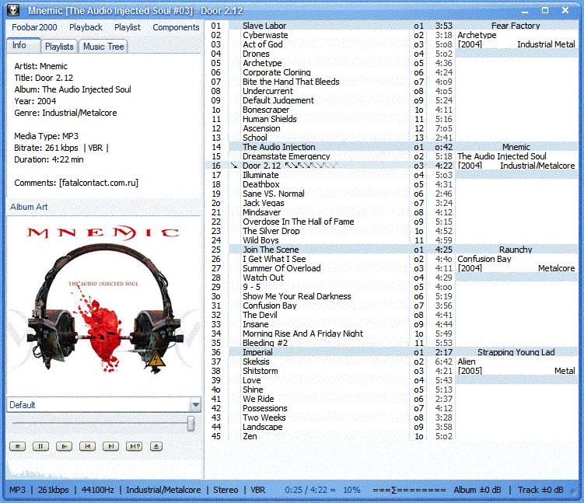Click the Strapping Young Lad artist header
Screen dimensions: 584x503
516,352
